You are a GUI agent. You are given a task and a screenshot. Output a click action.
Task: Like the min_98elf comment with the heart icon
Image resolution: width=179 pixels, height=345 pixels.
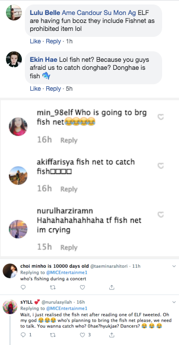pyautogui.click(x=161, y=117)
